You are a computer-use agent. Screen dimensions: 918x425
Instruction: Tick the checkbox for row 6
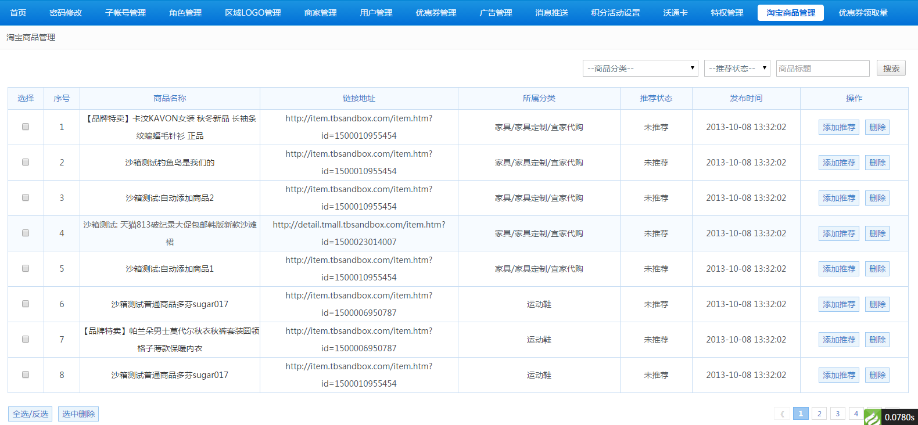coord(26,304)
